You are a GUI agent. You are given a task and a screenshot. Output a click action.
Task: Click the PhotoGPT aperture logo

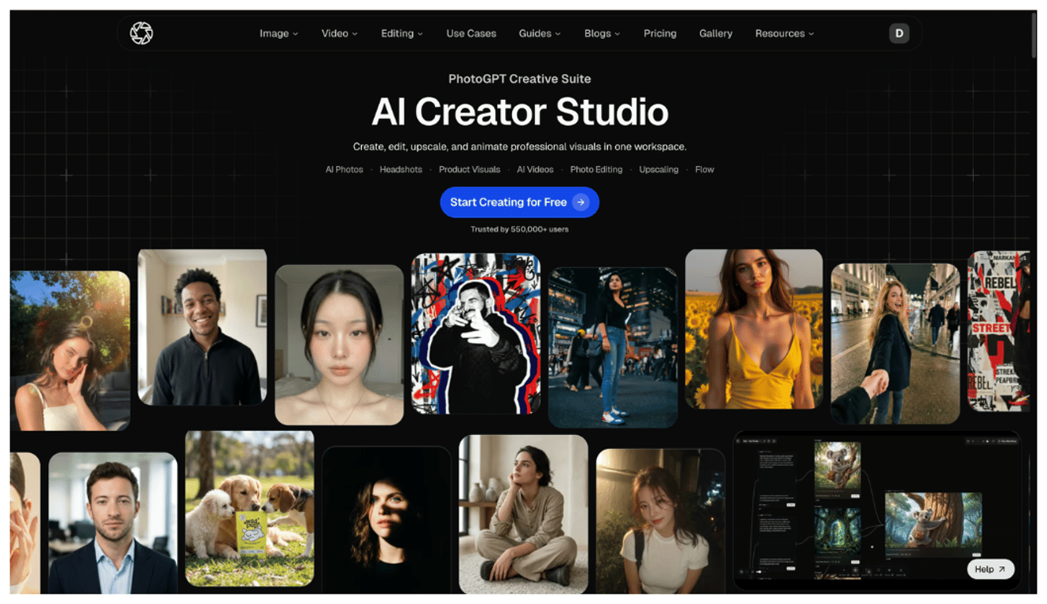[x=142, y=33]
